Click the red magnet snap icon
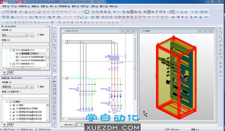Image resolution: width=225 pixels, height=131 pixels. coord(157,12)
